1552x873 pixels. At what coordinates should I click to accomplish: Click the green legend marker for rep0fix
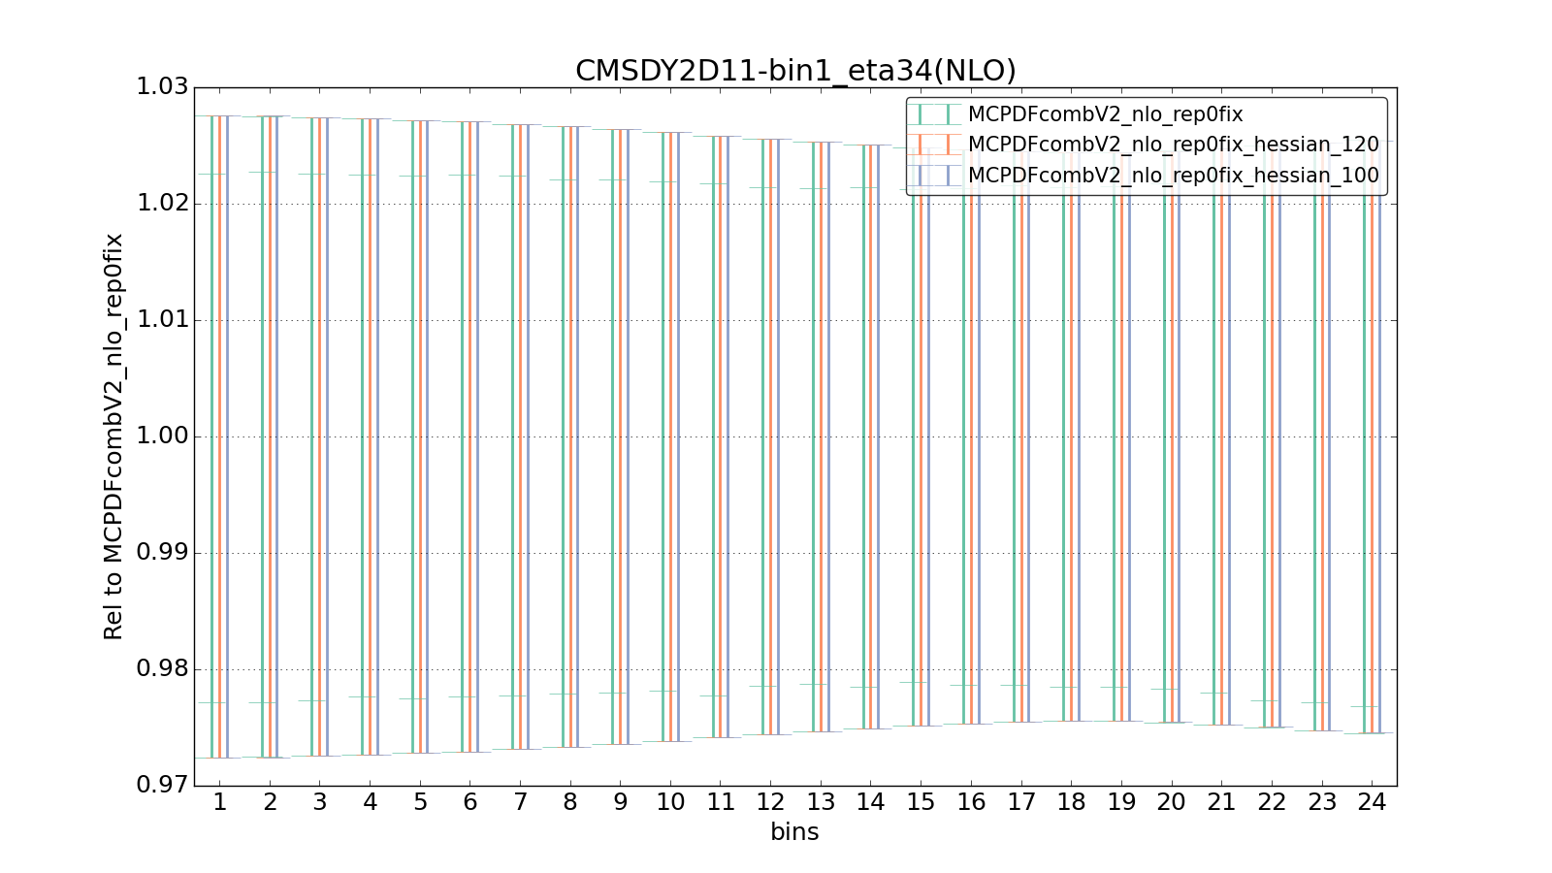coord(934,114)
